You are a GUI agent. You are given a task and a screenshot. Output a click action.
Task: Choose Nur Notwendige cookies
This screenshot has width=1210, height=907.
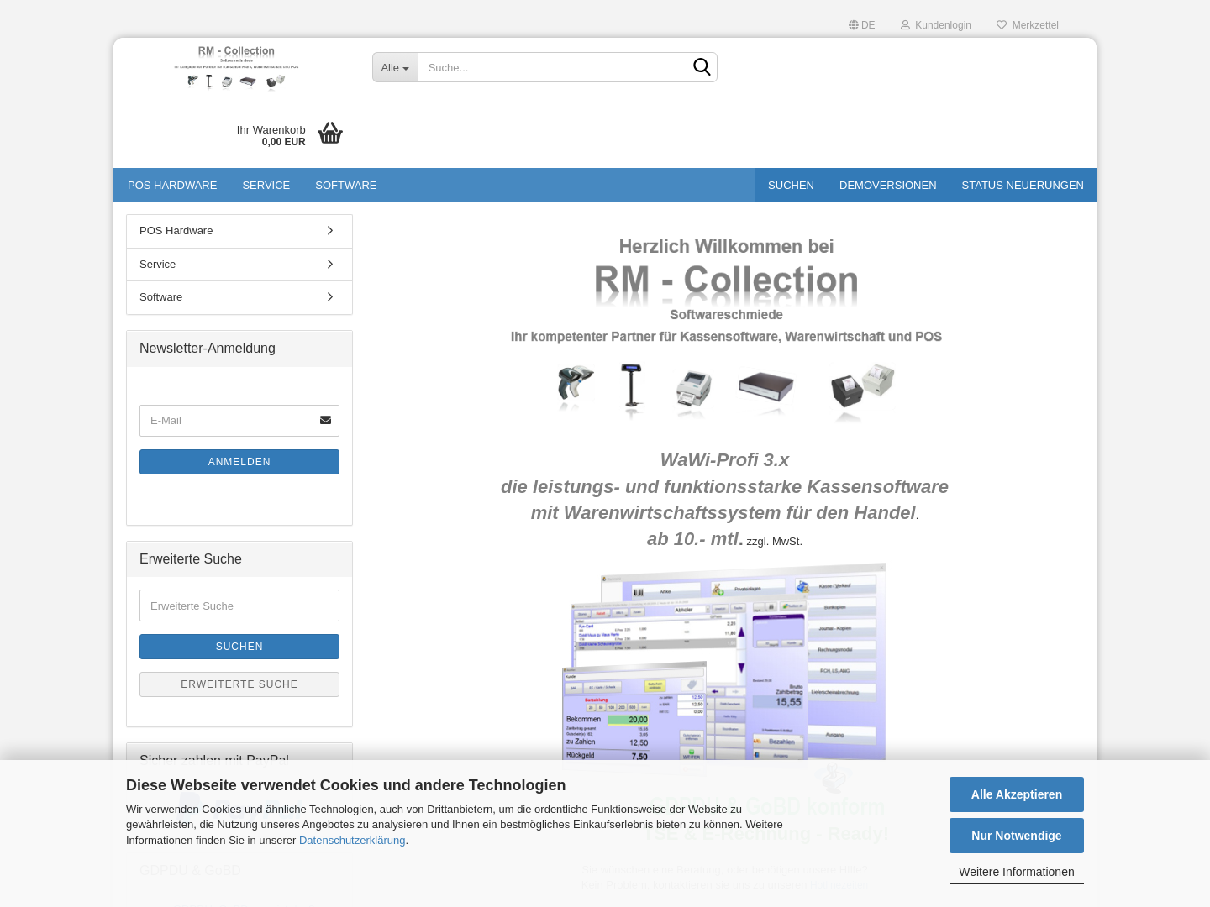click(x=1017, y=836)
